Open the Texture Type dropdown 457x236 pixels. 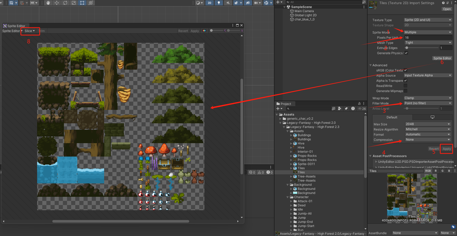[428, 20]
